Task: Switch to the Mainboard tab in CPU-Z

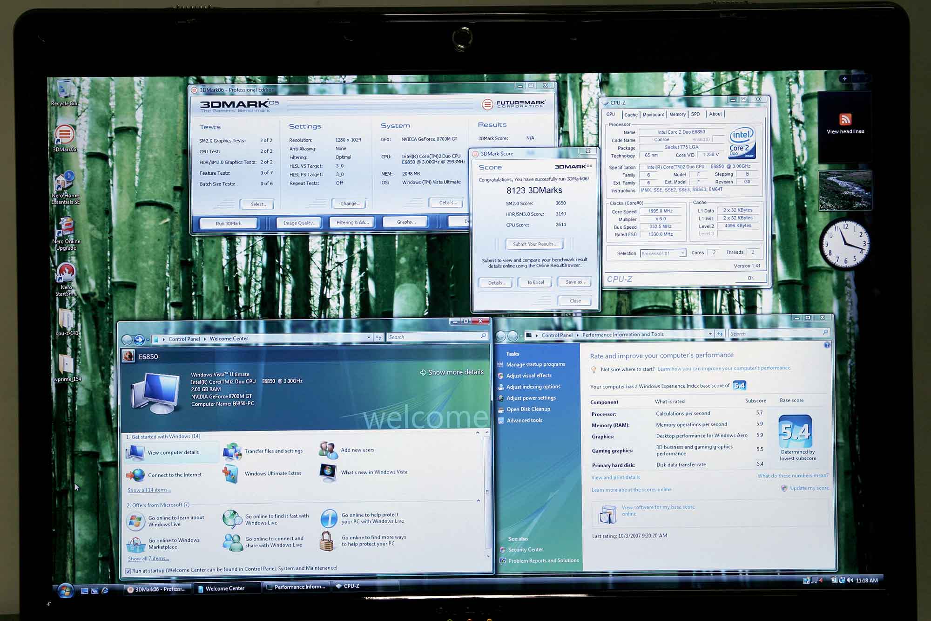Action: click(654, 115)
